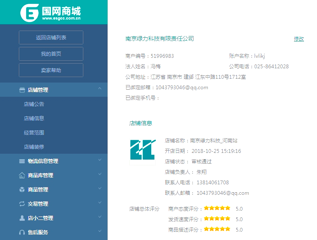Click bound email 1043793046@qq.com under 已绑定邮箱
Screen dimensions: 317x240
182,88
